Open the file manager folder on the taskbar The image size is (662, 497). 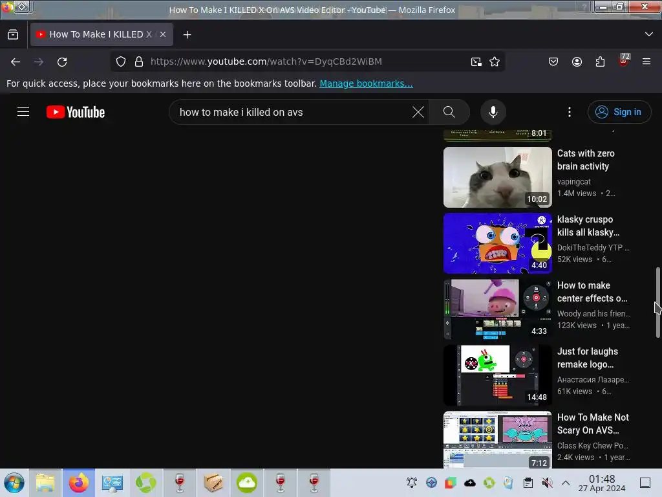point(45,483)
